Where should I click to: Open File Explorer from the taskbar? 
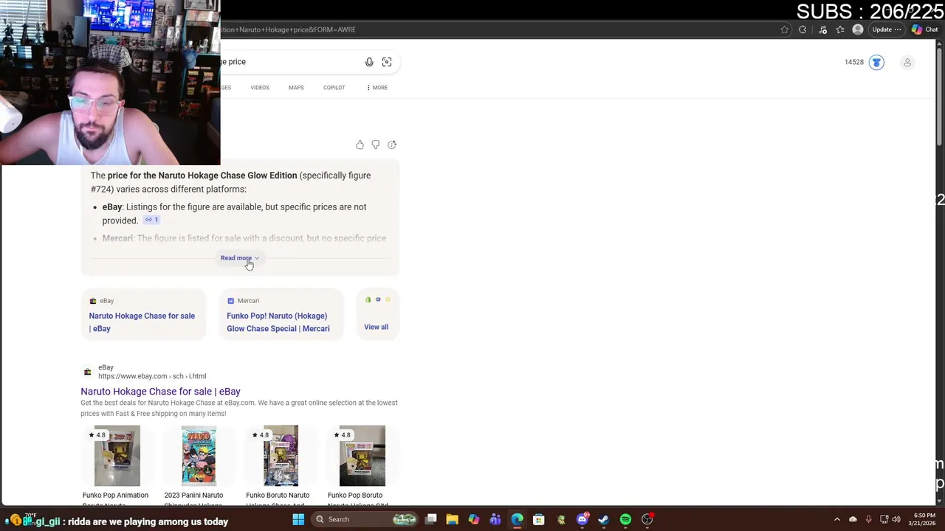[x=453, y=519]
